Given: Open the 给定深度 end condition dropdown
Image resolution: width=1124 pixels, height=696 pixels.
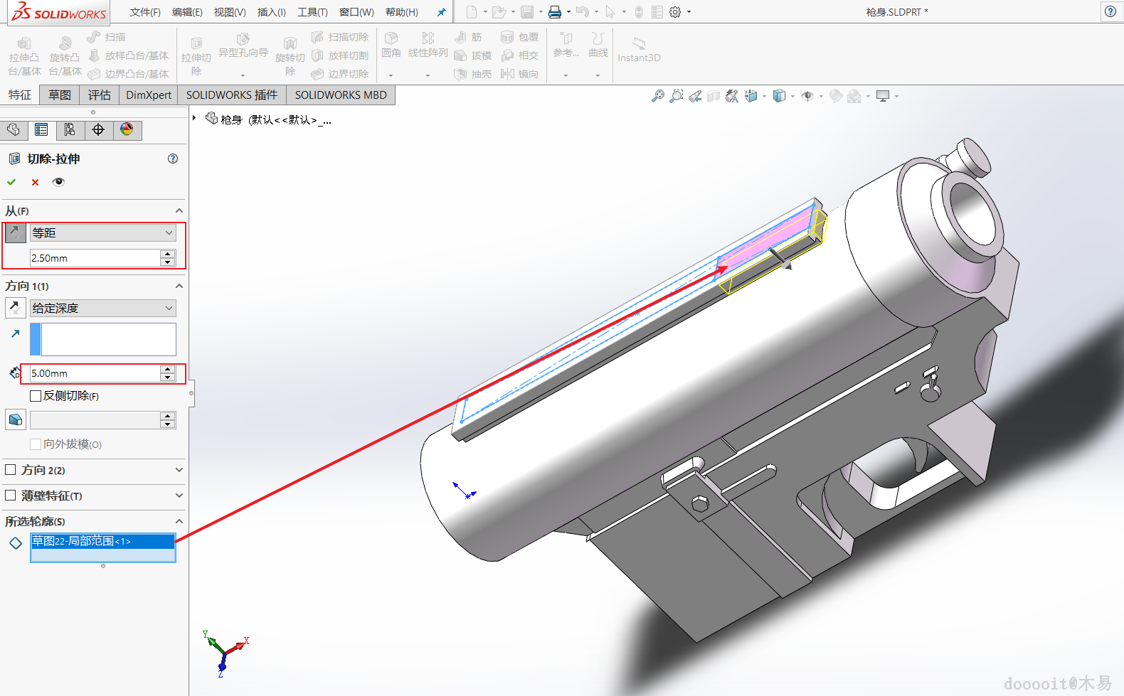Looking at the screenshot, I should [102, 308].
